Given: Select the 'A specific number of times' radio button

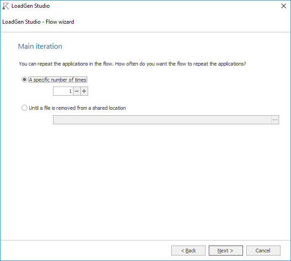Looking at the screenshot, I should (25, 80).
